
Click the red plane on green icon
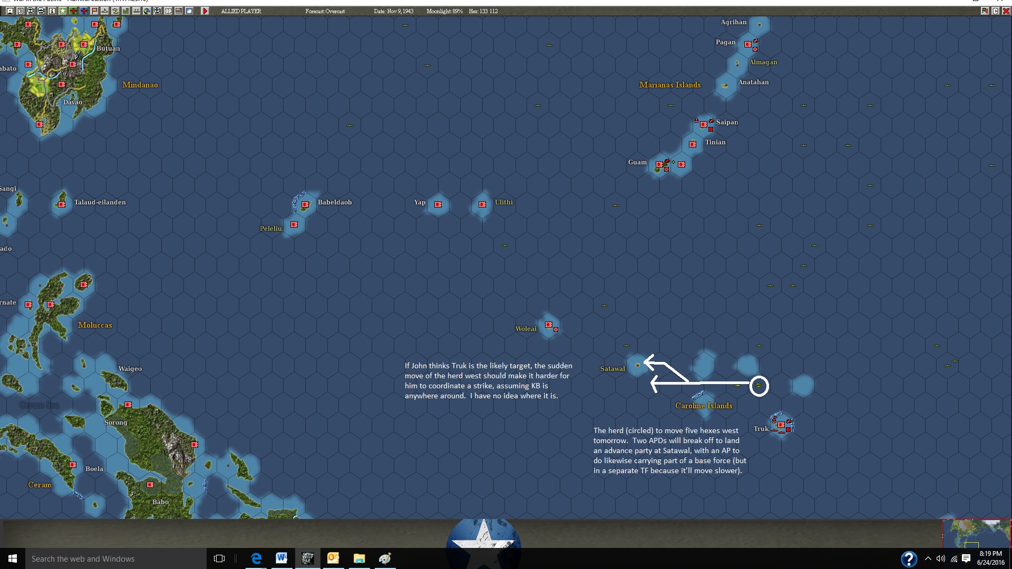[x=73, y=11]
